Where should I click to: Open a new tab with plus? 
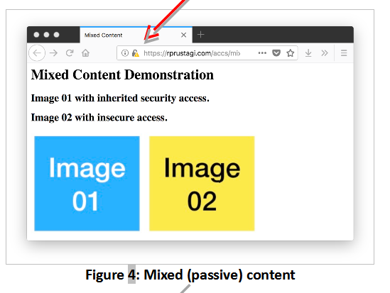click(200, 35)
